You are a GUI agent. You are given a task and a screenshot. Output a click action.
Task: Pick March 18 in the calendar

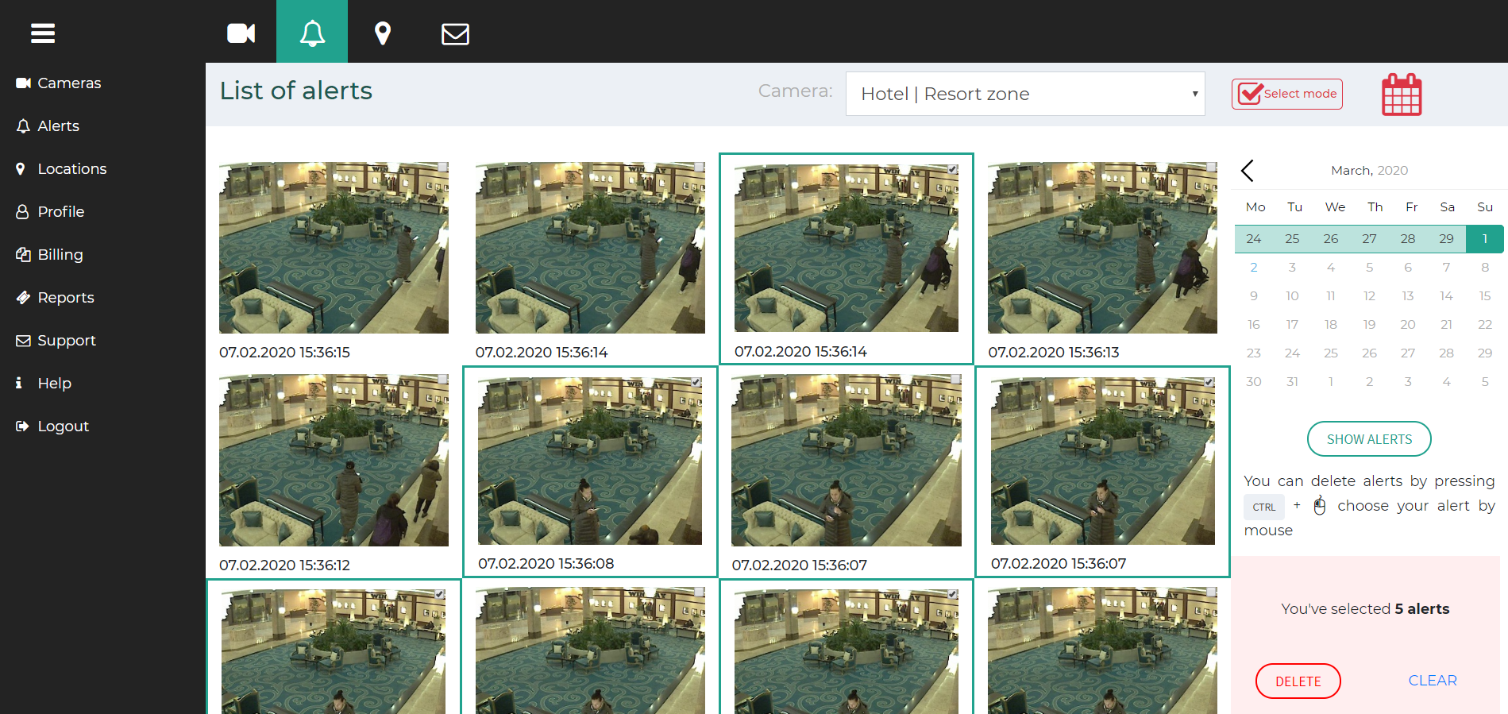point(1331,324)
